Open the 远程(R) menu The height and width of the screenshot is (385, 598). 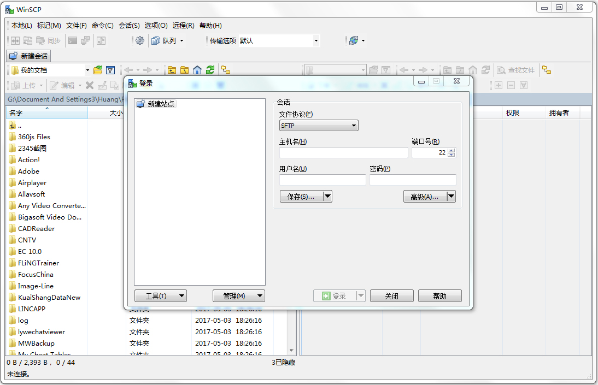pos(184,26)
